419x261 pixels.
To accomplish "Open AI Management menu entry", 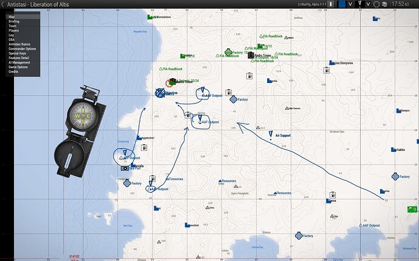I will coord(19,62).
